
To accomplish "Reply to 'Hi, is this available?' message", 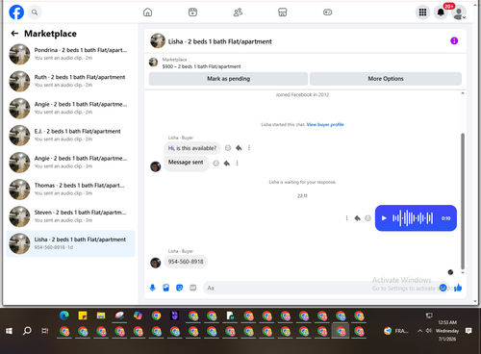I will pos(239,148).
